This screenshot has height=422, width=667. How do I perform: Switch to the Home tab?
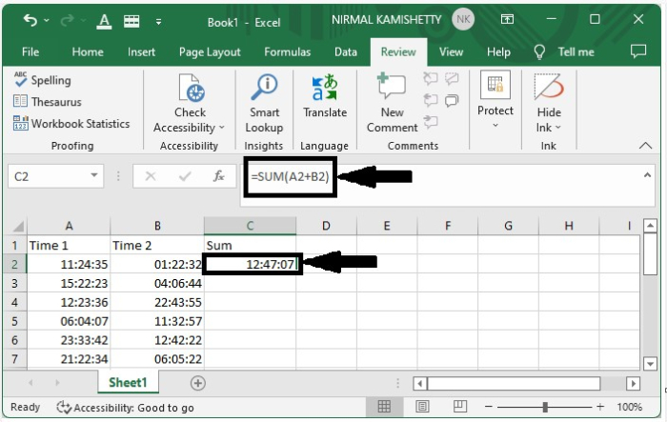pos(88,51)
